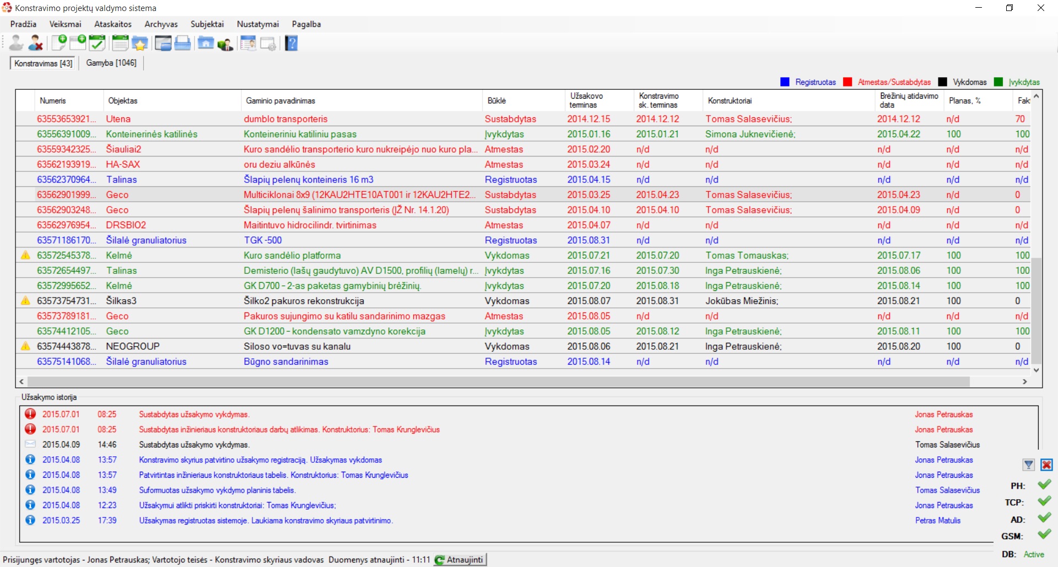
Task: Switch to the Gamyba [1046] tab
Action: click(x=111, y=63)
